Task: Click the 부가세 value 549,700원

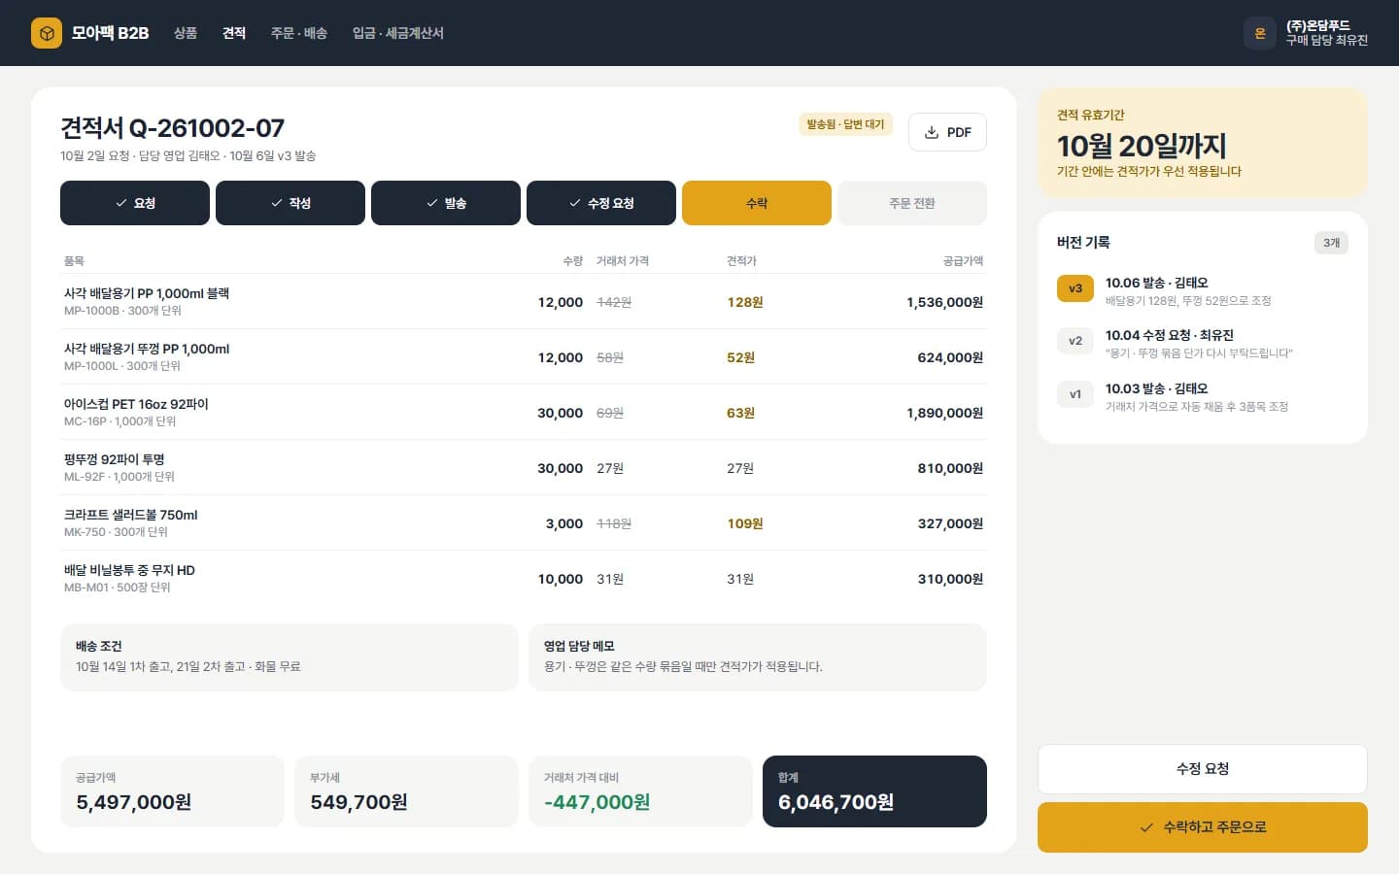Action: 358,802
